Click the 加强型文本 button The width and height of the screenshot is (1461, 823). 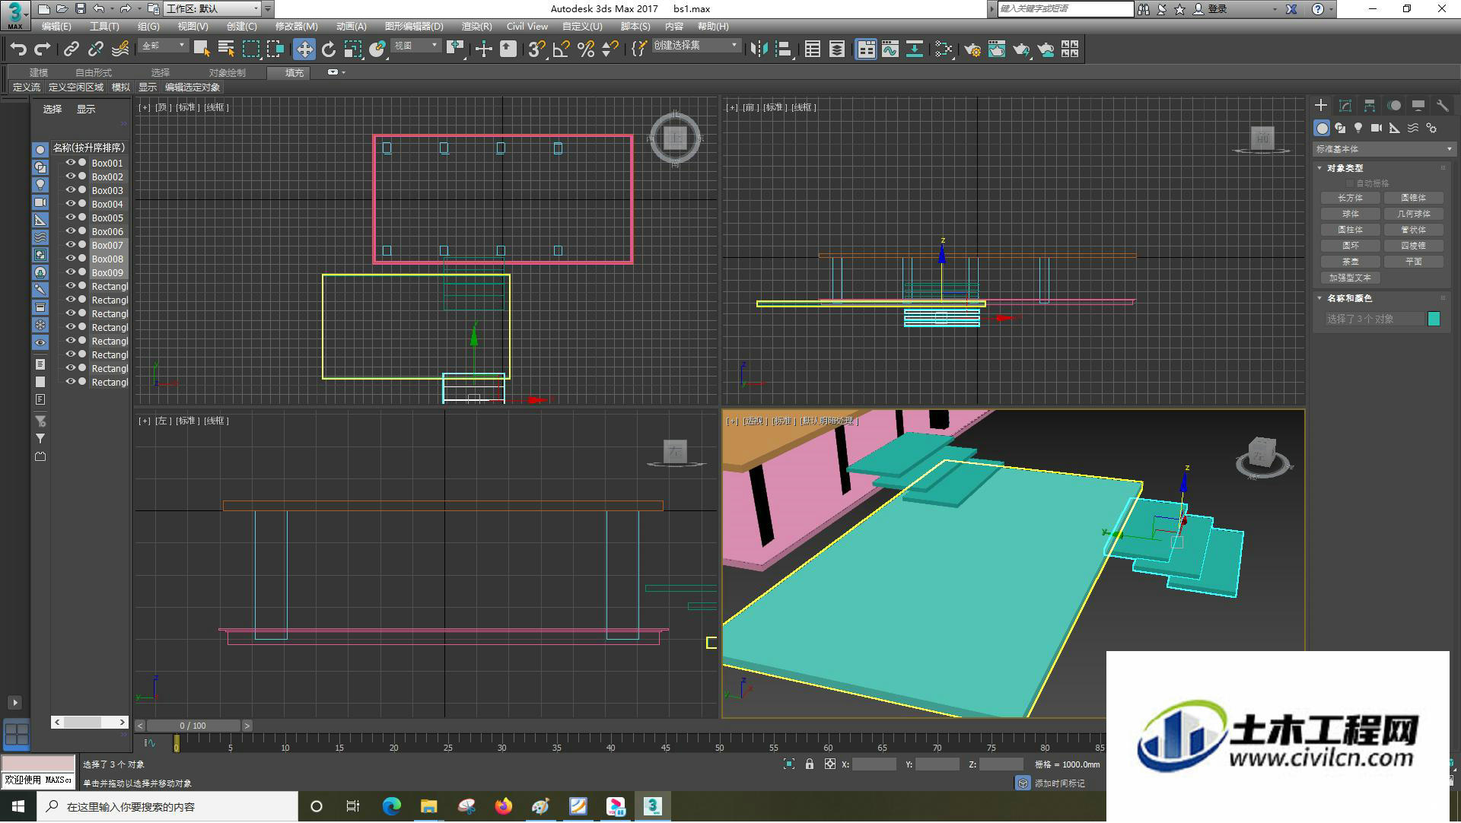[x=1351, y=278]
